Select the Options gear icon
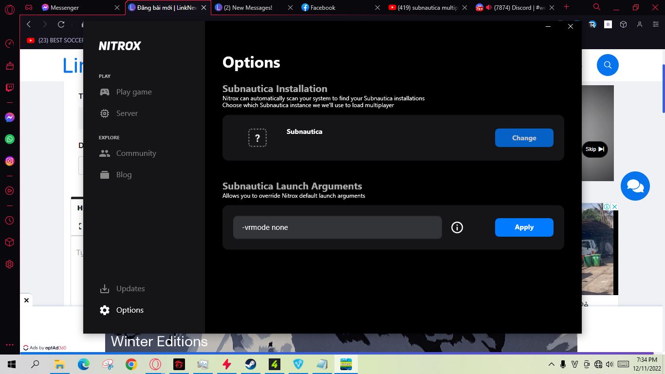The width and height of the screenshot is (665, 374). (x=105, y=310)
